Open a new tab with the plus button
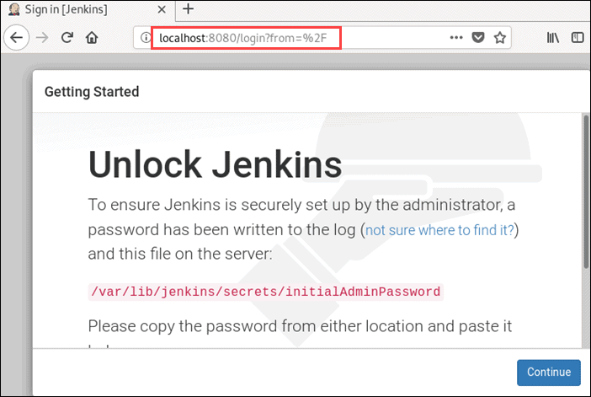This screenshot has height=397, width=591. [x=188, y=8]
